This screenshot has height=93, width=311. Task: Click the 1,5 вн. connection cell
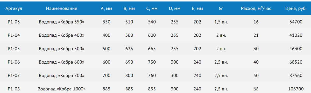coord(221,22)
